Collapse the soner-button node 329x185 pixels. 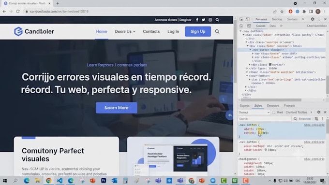[247, 76]
